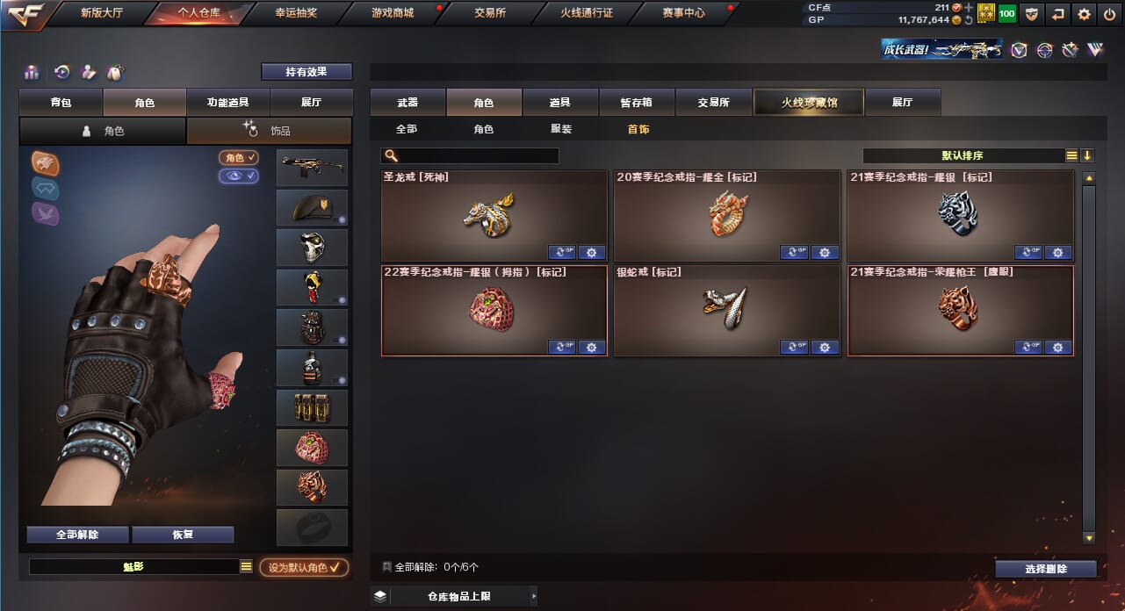This screenshot has width=1125, height=611.
Task: Switch to the 火线珍藏馆 tab
Action: [809, 103]
